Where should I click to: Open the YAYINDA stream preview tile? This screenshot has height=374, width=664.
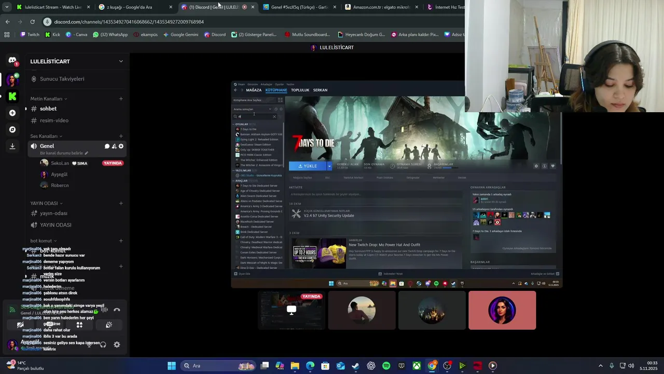(x=292, y=310)
